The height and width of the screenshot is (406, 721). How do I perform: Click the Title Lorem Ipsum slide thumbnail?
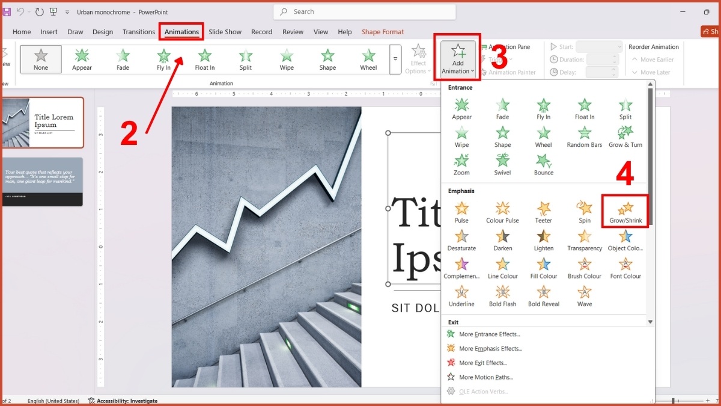pos(43,123)
